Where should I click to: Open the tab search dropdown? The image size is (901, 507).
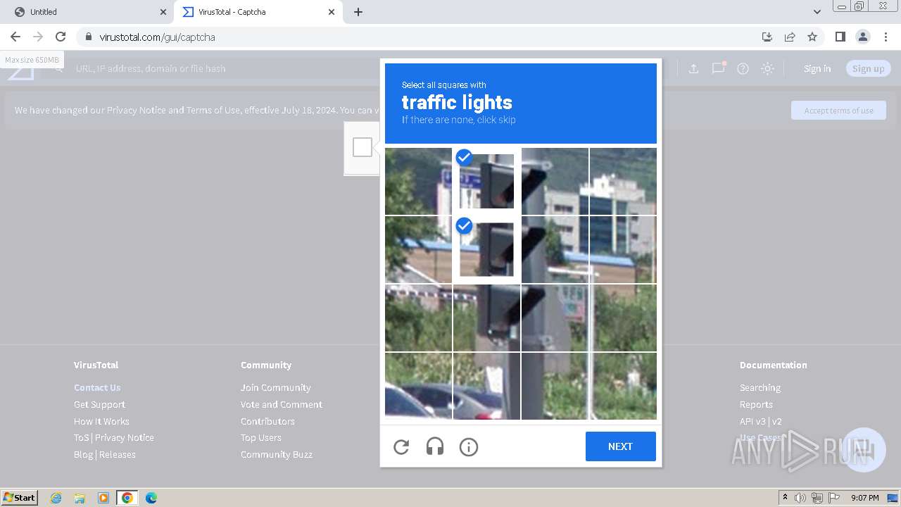(817, 12)
